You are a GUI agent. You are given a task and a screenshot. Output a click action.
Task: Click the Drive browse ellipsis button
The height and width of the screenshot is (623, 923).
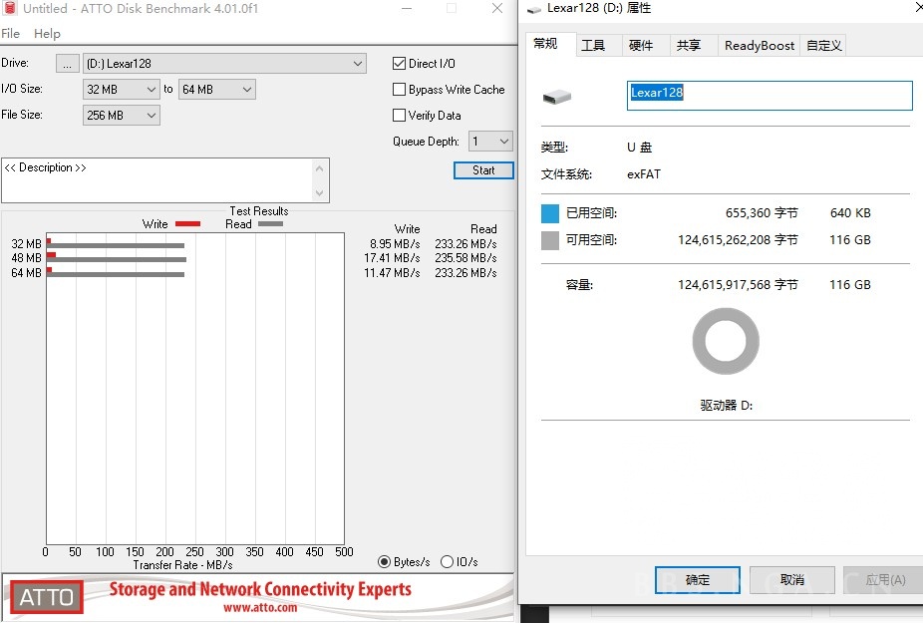[66, 63]
